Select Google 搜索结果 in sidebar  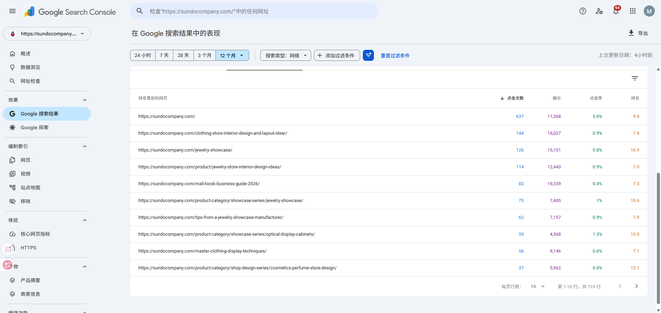click(47, 114)
